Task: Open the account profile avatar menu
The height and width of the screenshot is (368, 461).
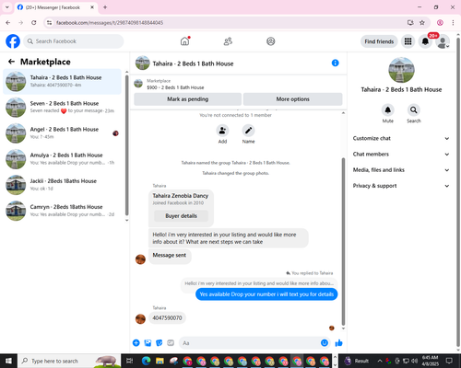Action: click(x=443, y=41)
